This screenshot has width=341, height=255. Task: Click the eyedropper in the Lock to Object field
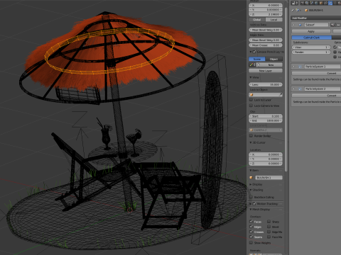click(x=281, y=95)
